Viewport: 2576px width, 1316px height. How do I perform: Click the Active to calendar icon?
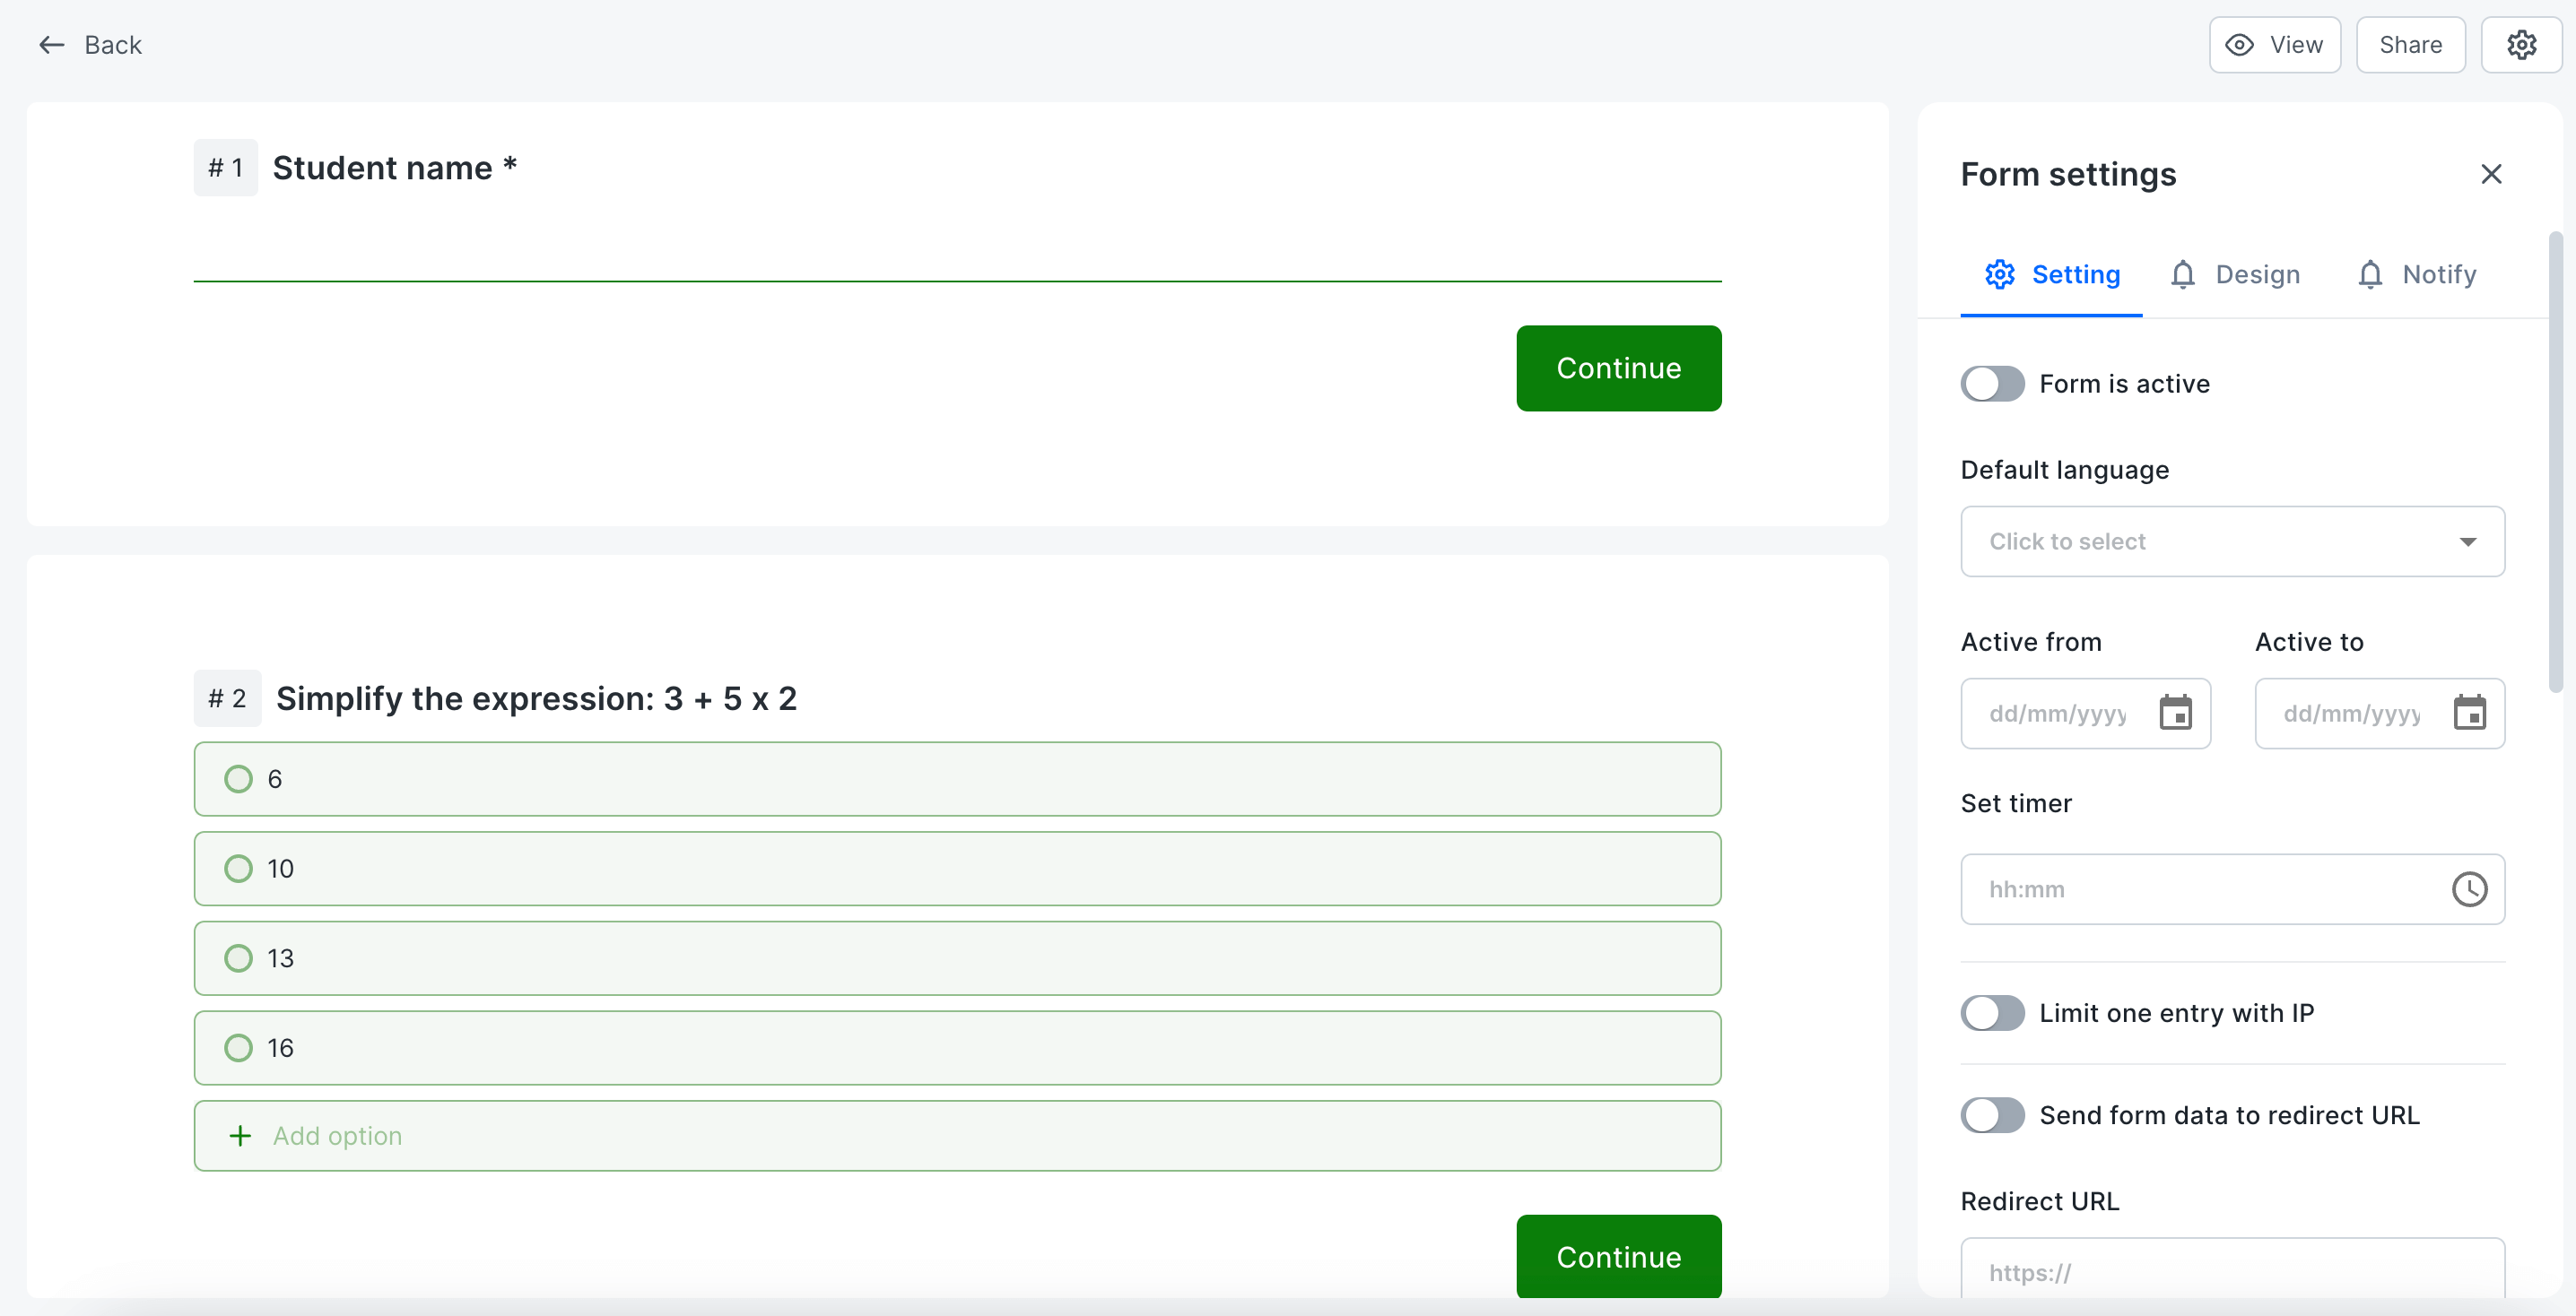(2468, 714)
